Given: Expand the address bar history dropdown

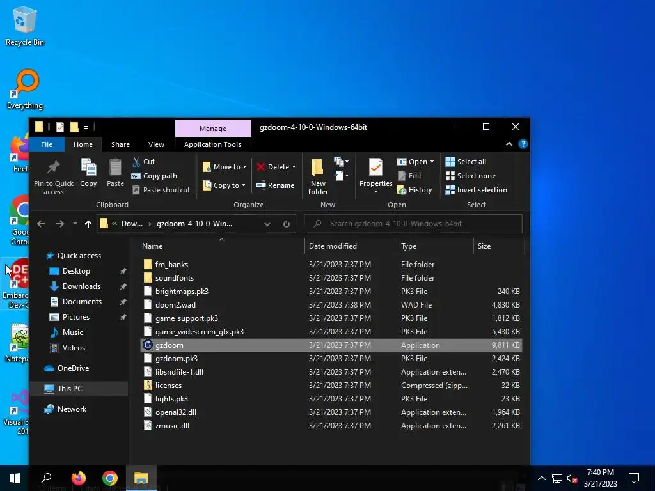Looking at the screenshot, I should [267, 224].
